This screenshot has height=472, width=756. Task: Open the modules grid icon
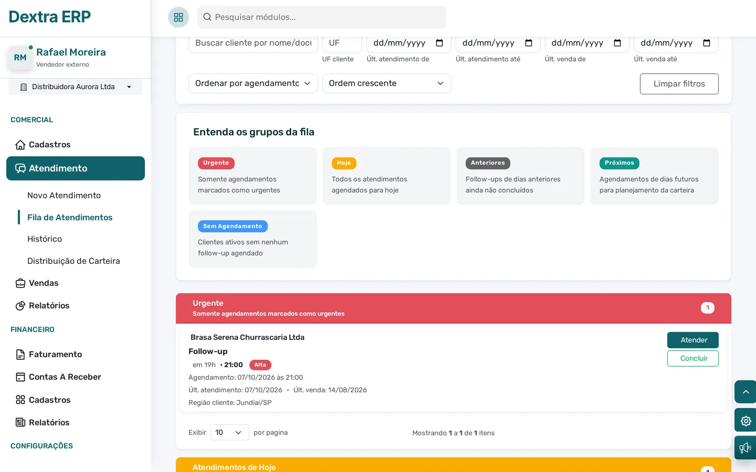click(179, 17)
